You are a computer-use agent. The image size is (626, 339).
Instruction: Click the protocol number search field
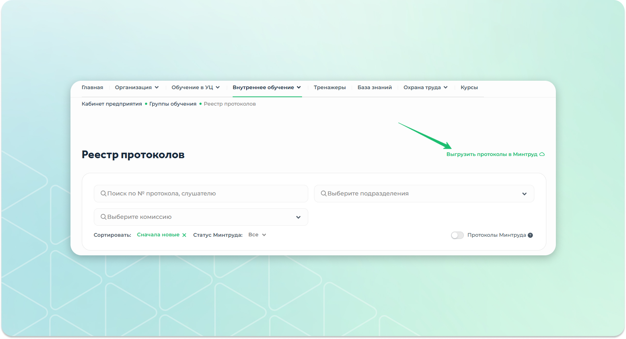[x=205, y=194]
